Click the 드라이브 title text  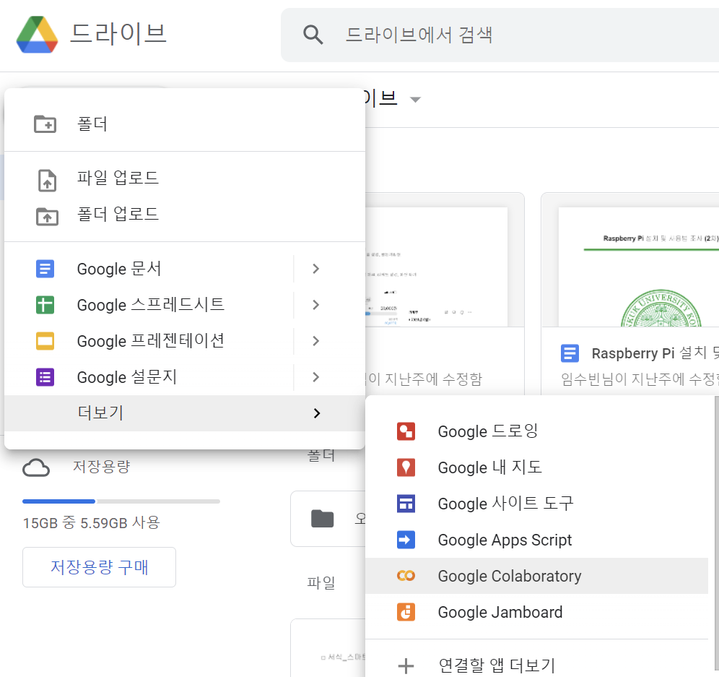tap(118, 35)
